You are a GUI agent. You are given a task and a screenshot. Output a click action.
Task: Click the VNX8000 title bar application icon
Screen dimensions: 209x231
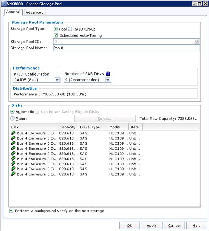point(4,4)
